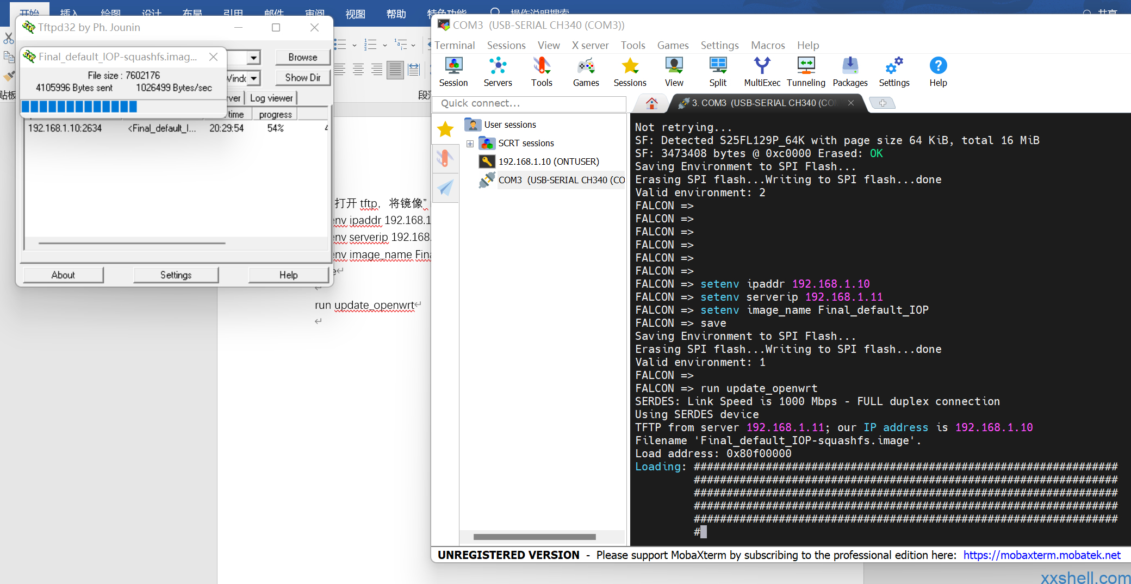The width and height of the screenshot is (1131, 584).
Task: Open the Servers tool icon
Action: (x=498, y=72)
